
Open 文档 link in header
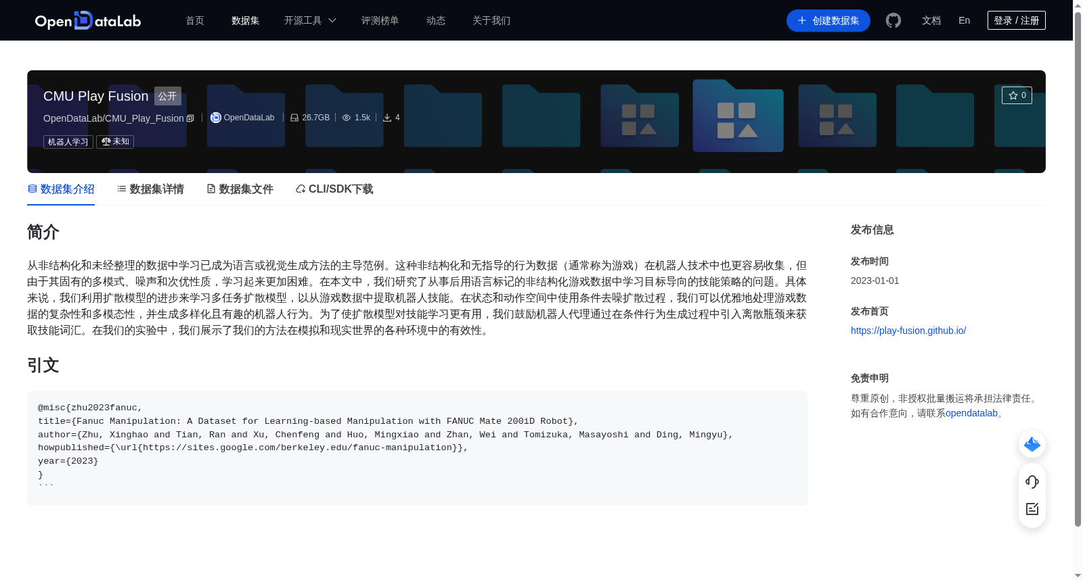pyautogui.click(x=931, y=21)
